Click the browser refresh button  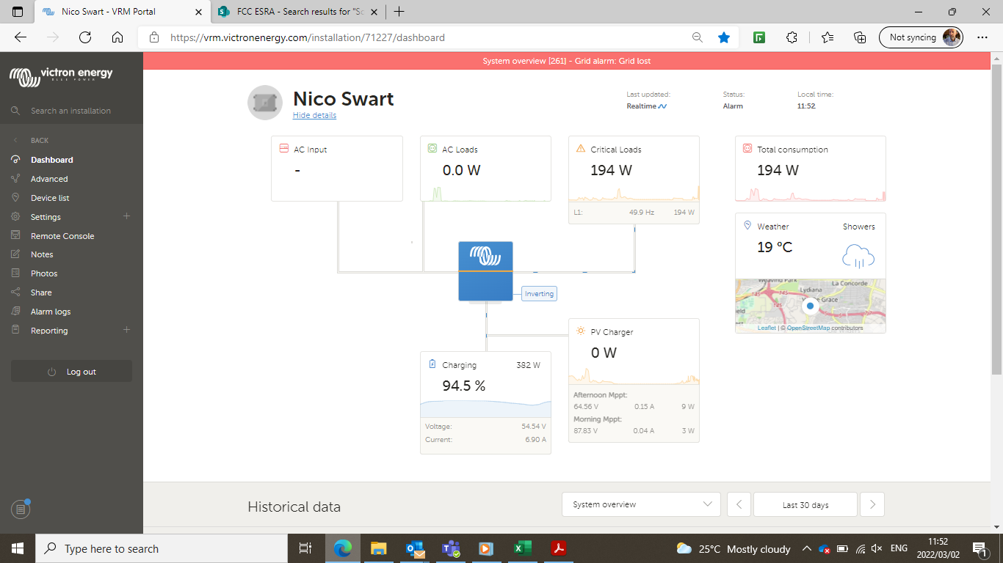(85, 37)
